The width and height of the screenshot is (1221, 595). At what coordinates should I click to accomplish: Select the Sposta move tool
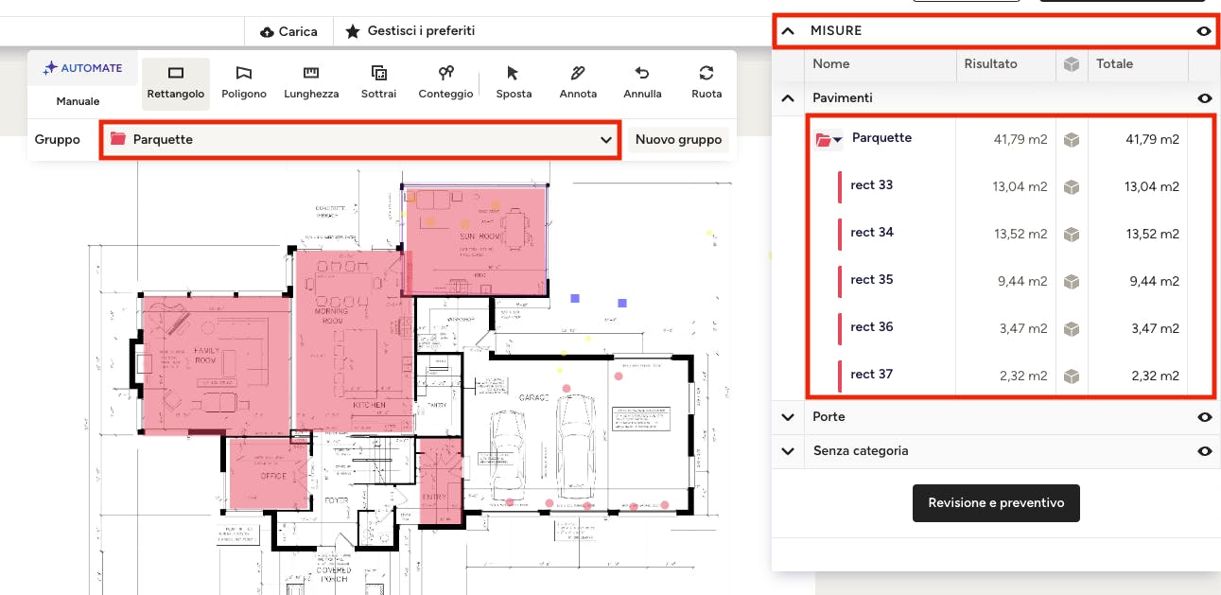[x=514, y=82]
